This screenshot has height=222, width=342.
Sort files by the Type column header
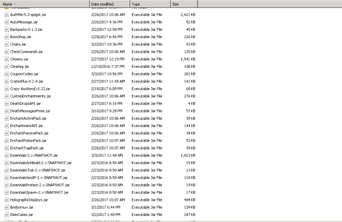(x=151, y=4)
